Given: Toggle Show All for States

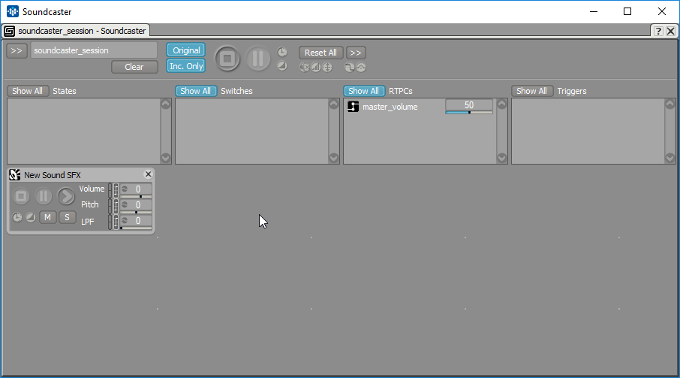Looking at the screenshot, I should (x=27, y=91).
